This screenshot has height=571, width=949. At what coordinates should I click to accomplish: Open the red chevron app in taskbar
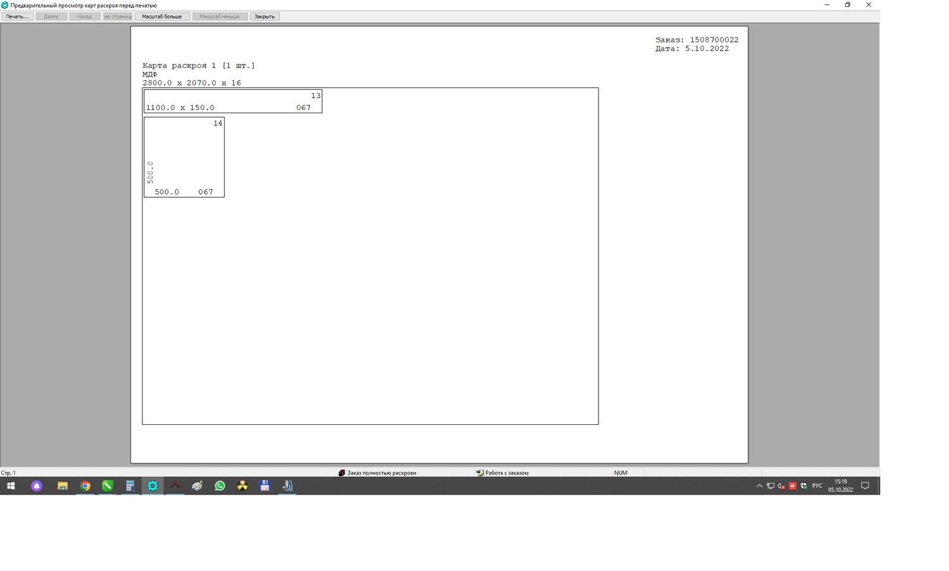point(175,486)
